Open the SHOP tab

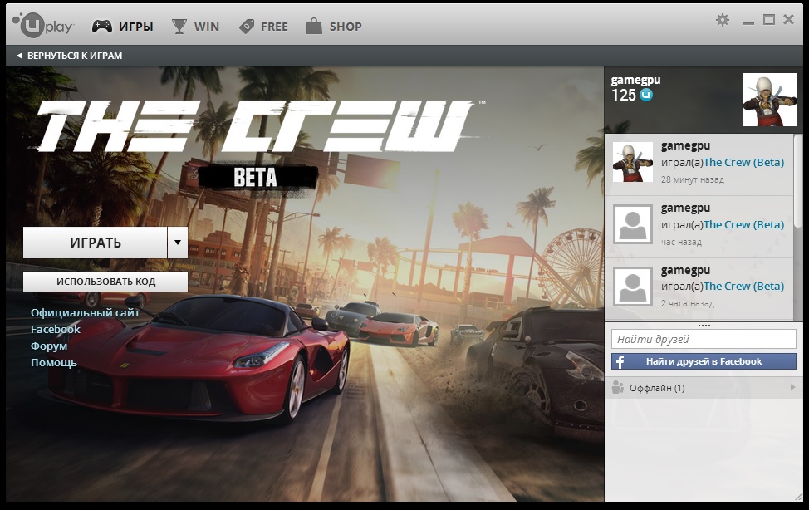click(x=334, y=26)
